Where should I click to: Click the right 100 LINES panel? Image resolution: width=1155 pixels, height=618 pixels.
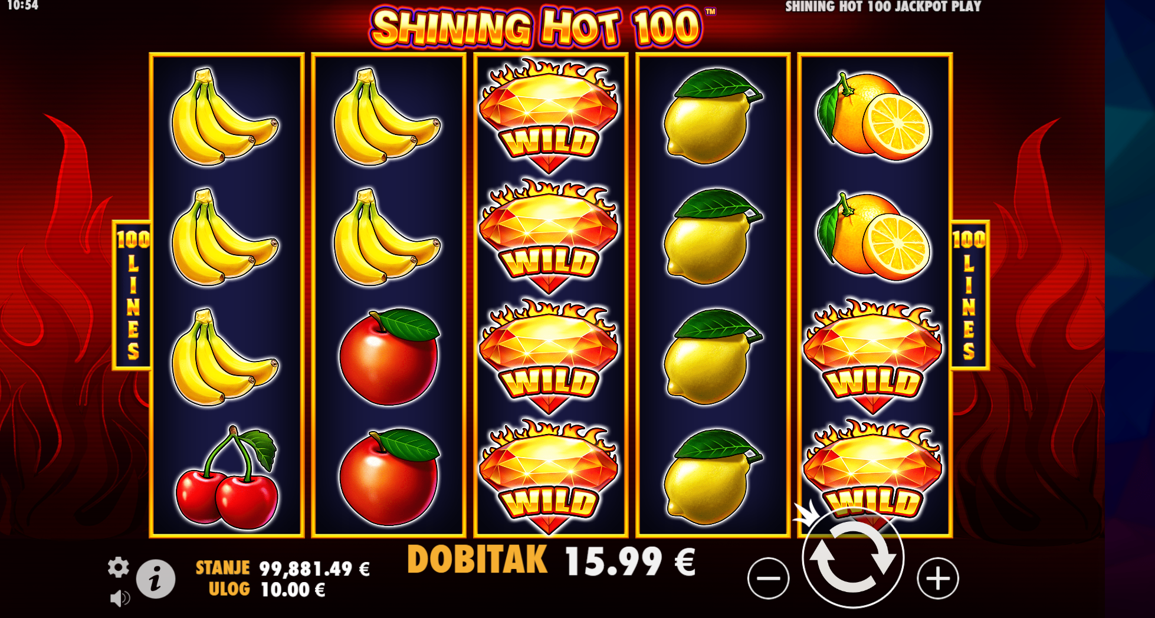(969, 295)
